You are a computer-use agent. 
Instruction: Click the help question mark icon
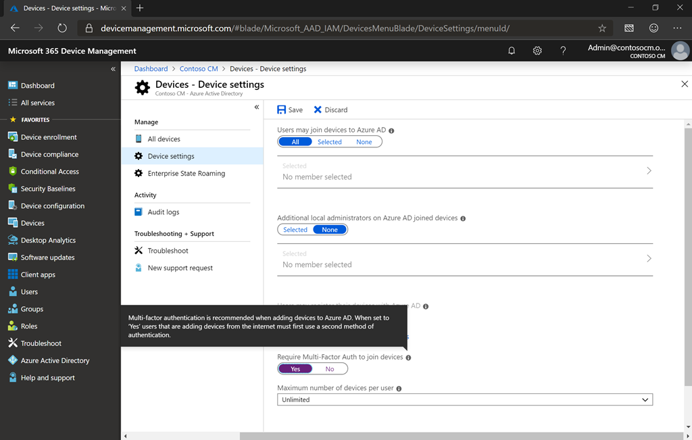click(563, 51)
